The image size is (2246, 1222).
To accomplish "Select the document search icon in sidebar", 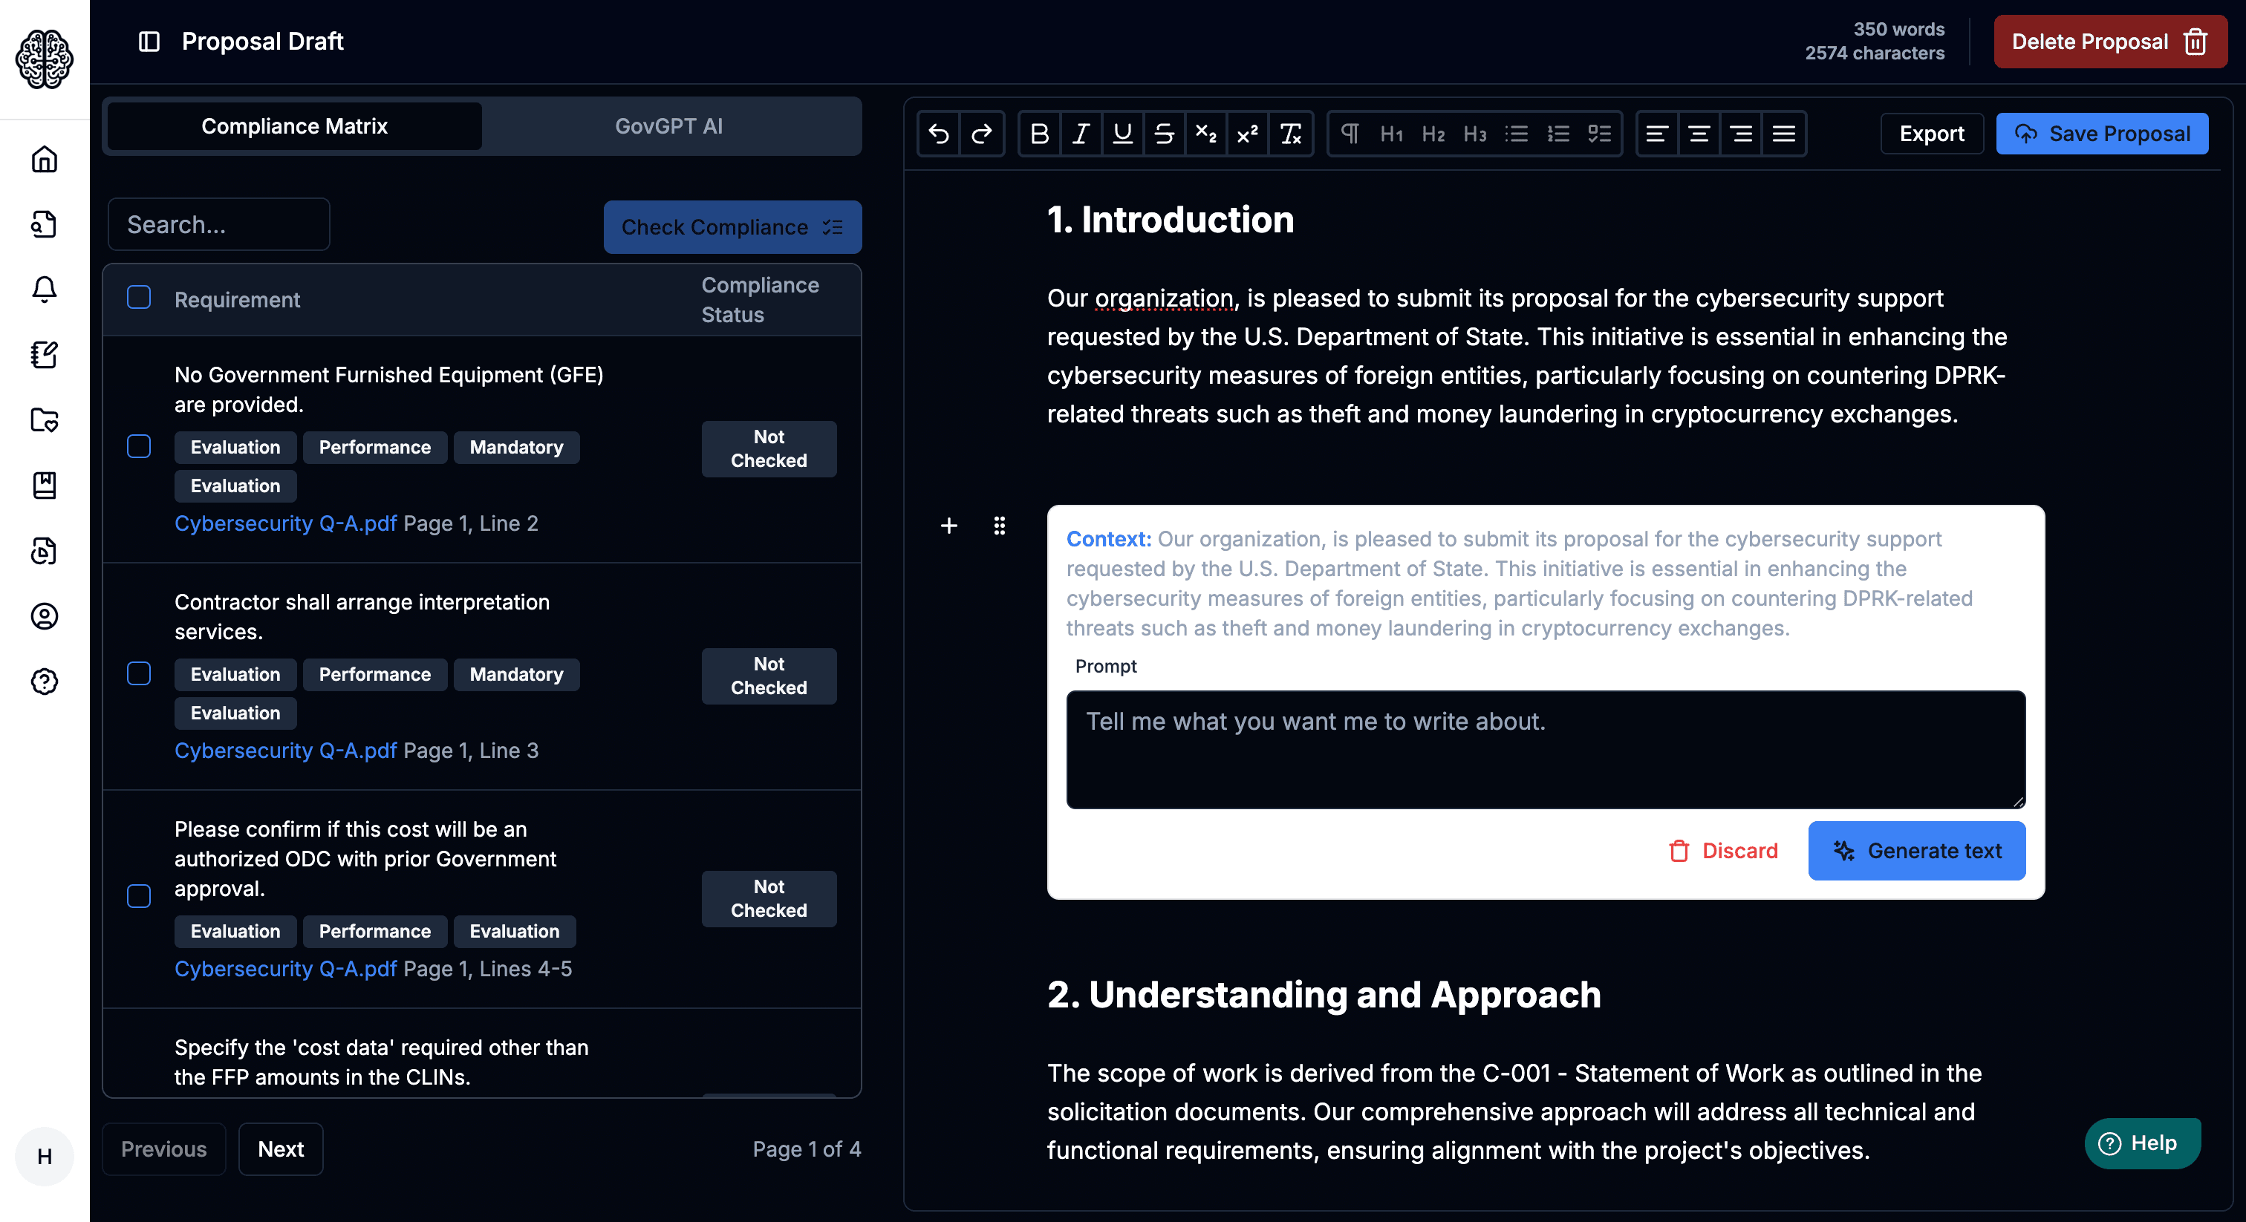I will [45, 224].
